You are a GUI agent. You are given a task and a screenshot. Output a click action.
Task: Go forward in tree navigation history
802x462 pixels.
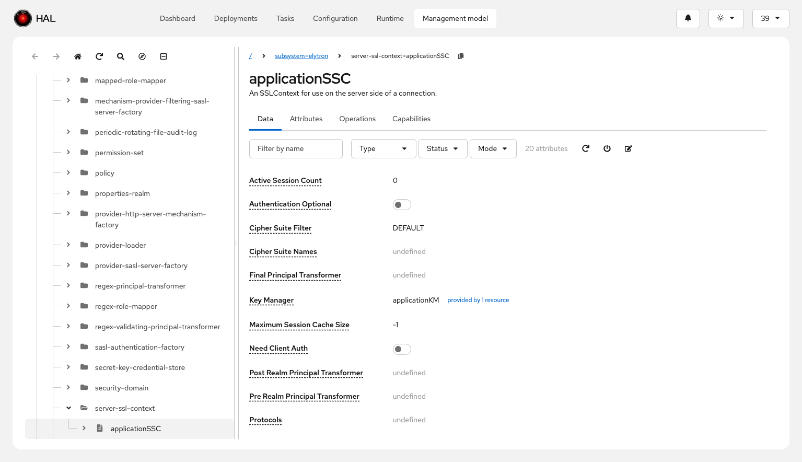[56, 56]
